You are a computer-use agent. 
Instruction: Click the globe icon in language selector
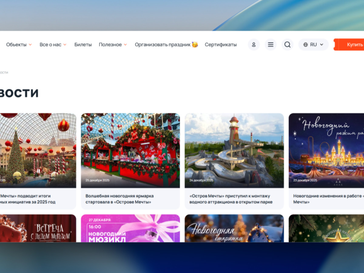[x=305, y=45]
